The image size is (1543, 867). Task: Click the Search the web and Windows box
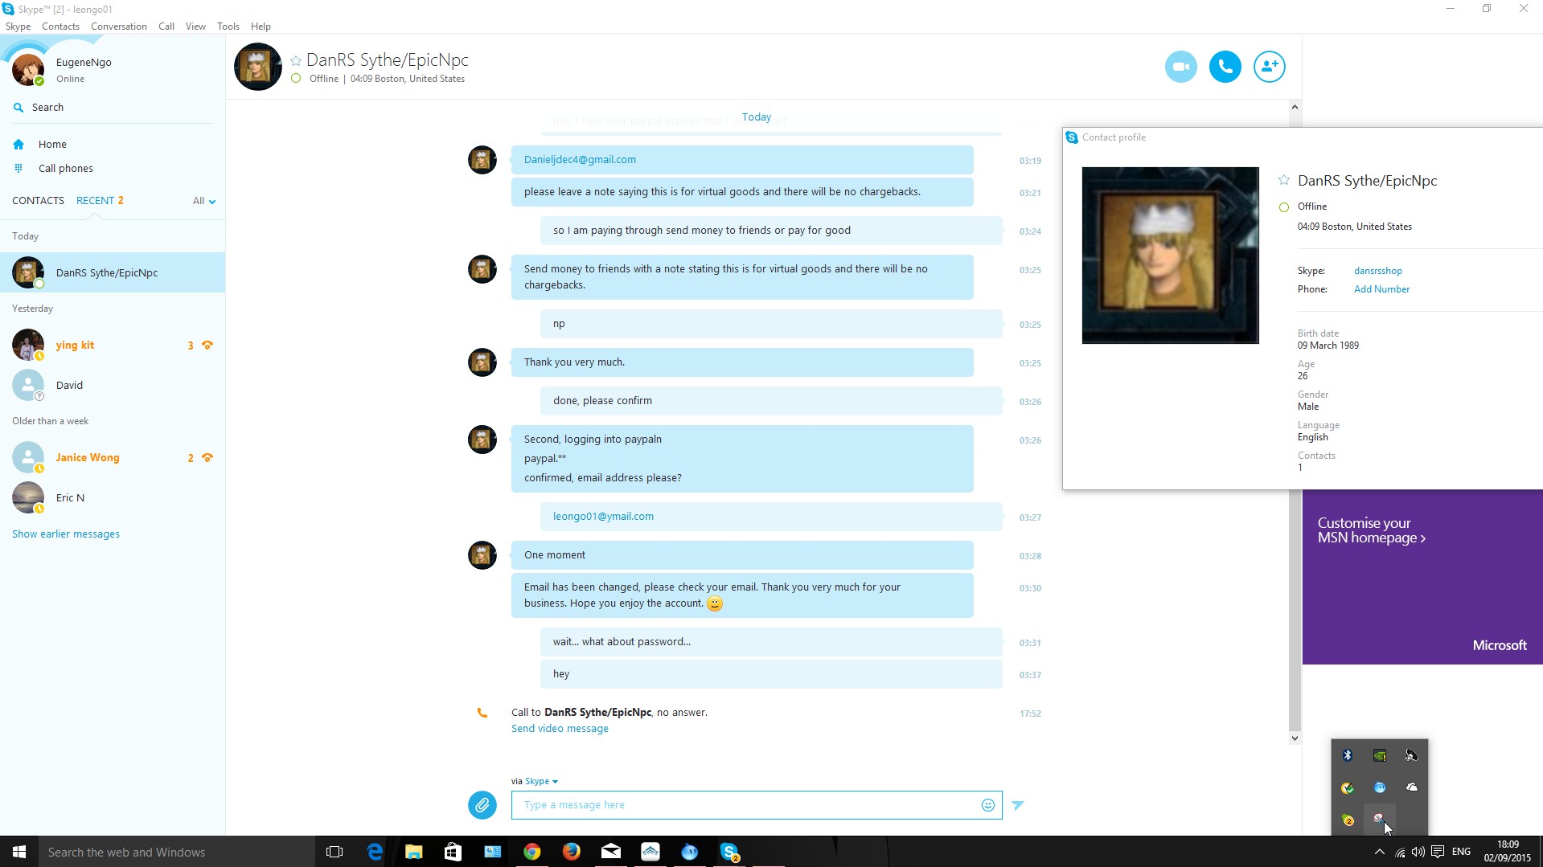(x=177, y=852)
